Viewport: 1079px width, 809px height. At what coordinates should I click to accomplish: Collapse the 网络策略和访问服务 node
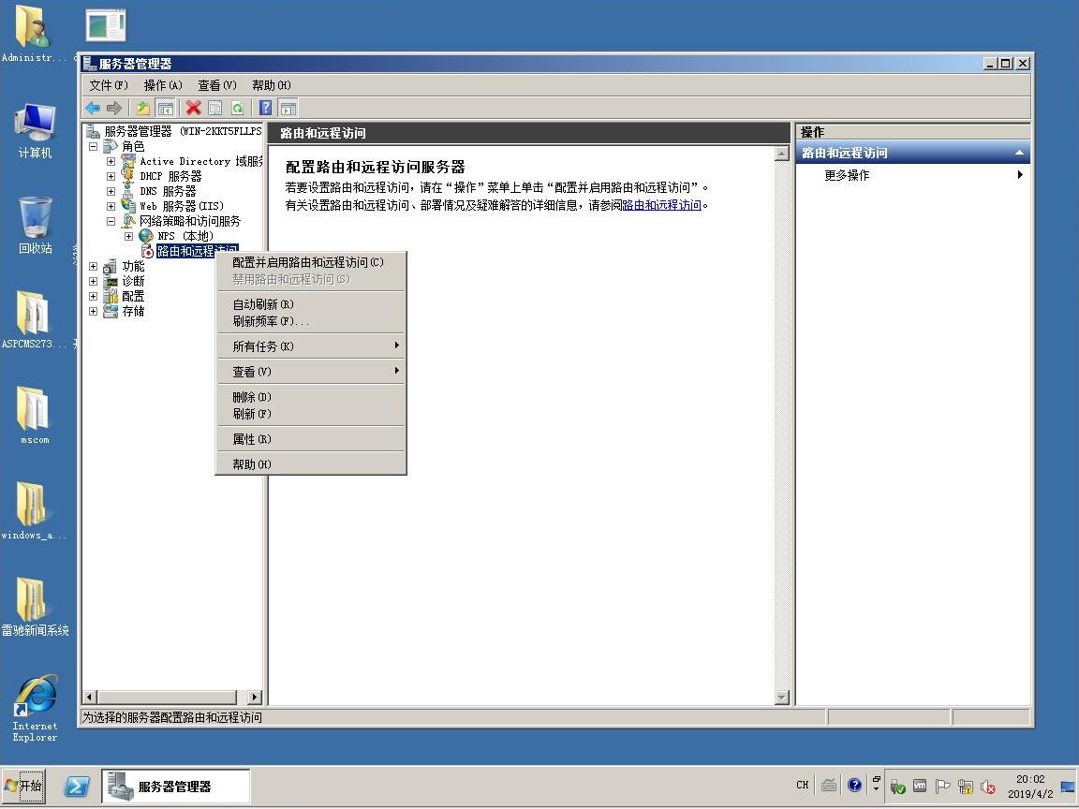coord(111,221)
